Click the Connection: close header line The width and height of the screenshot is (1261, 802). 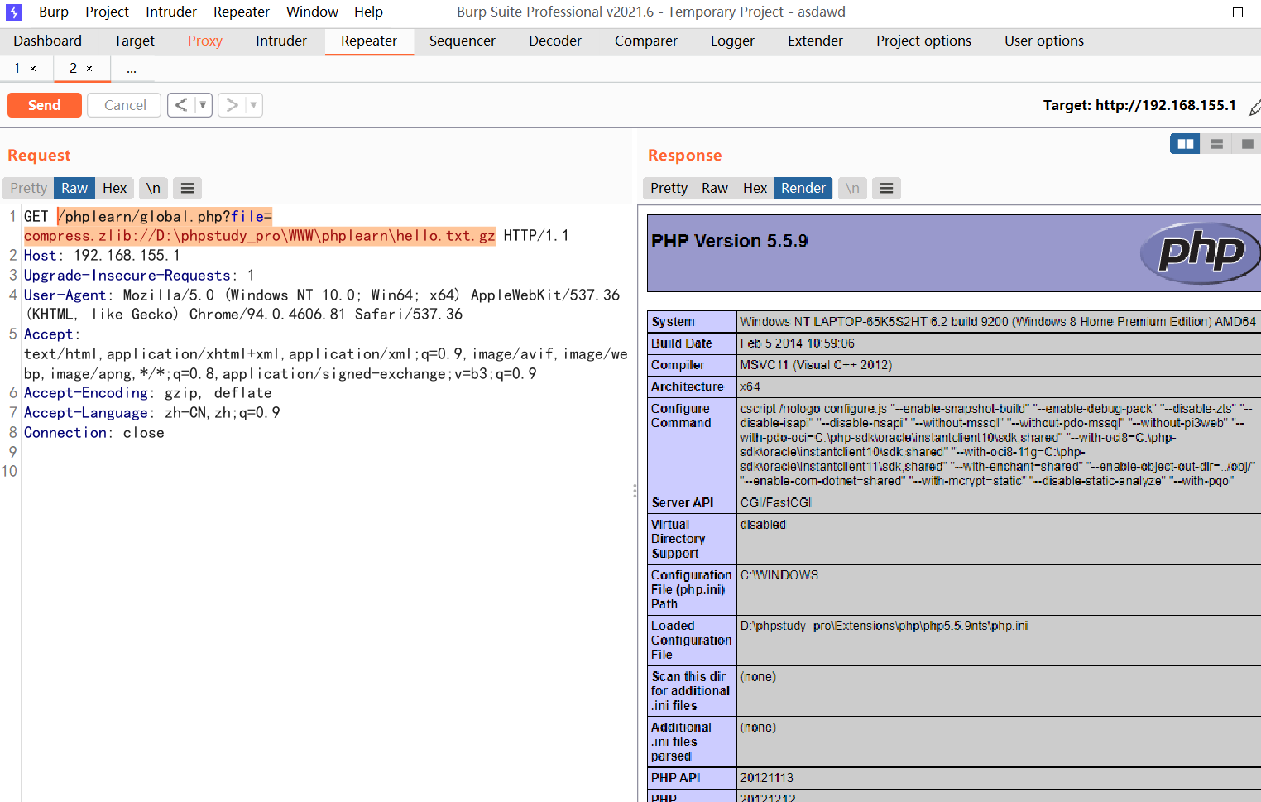94,433
